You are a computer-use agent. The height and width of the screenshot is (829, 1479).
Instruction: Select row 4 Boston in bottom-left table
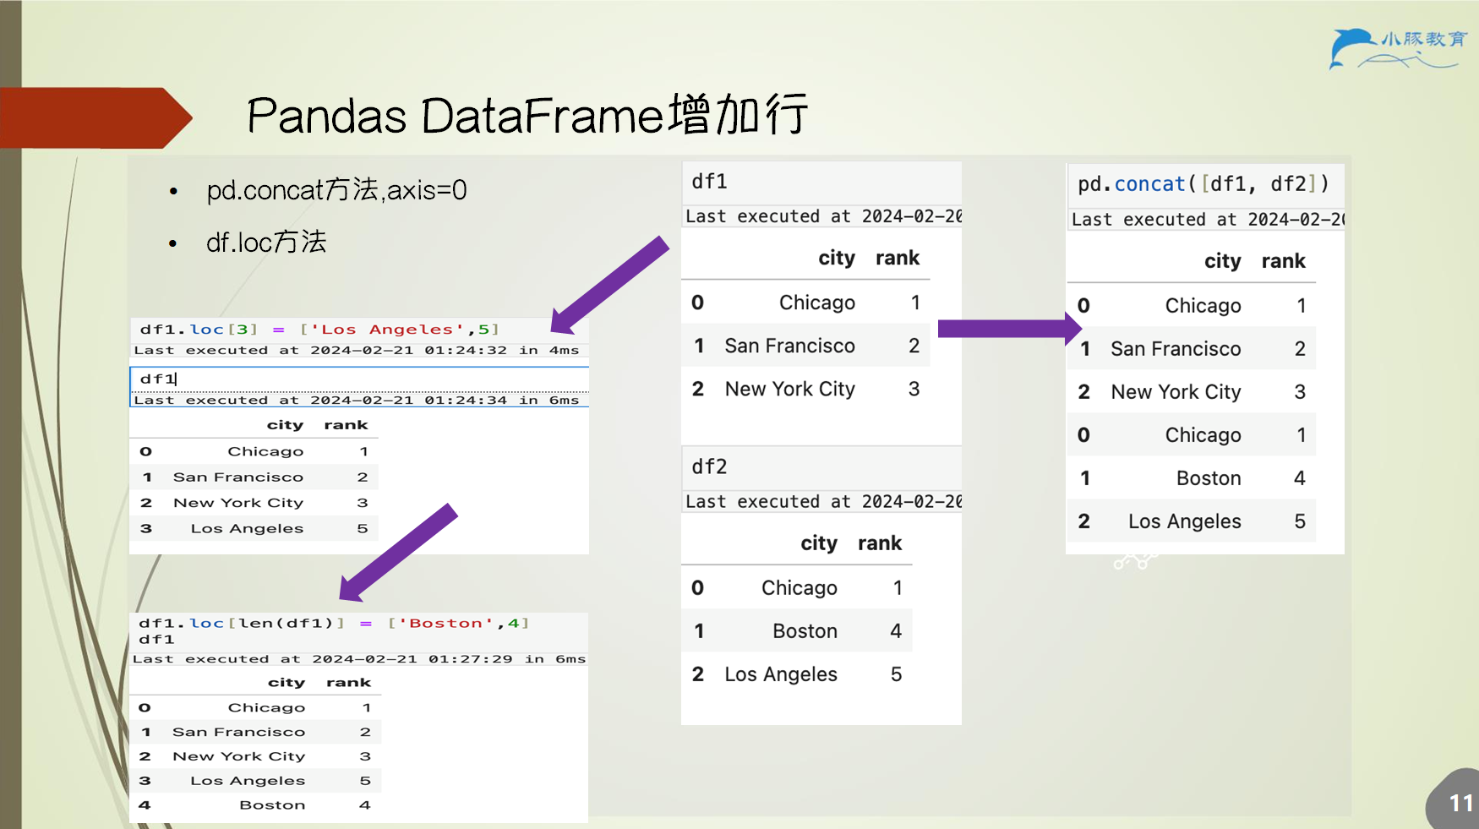pos(254,804)
